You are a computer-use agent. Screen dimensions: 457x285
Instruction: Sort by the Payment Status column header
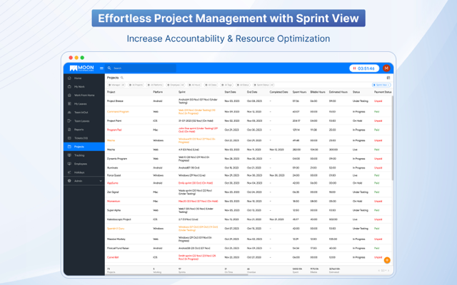click(383, 92)
